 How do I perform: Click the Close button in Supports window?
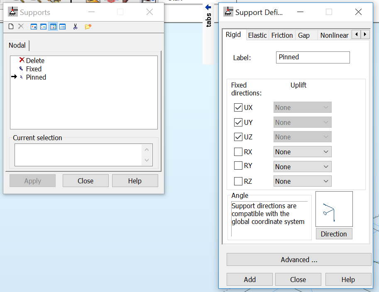86,181
